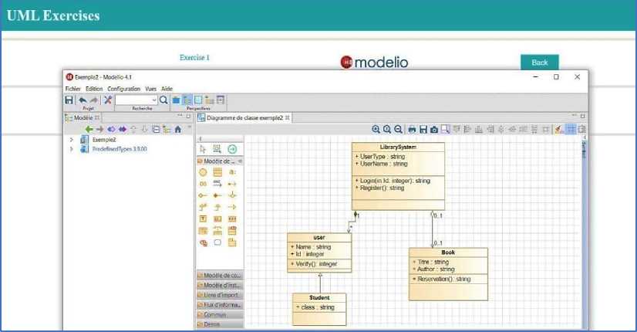Toggle link-with-editor double arrow in Modèle panel
The height and width of the screenshot is (332, 637).
(x=123, y=130)
